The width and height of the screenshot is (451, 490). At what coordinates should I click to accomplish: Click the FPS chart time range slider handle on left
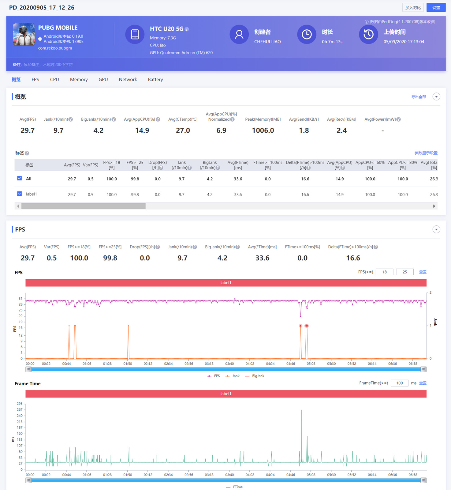point(28,369)
